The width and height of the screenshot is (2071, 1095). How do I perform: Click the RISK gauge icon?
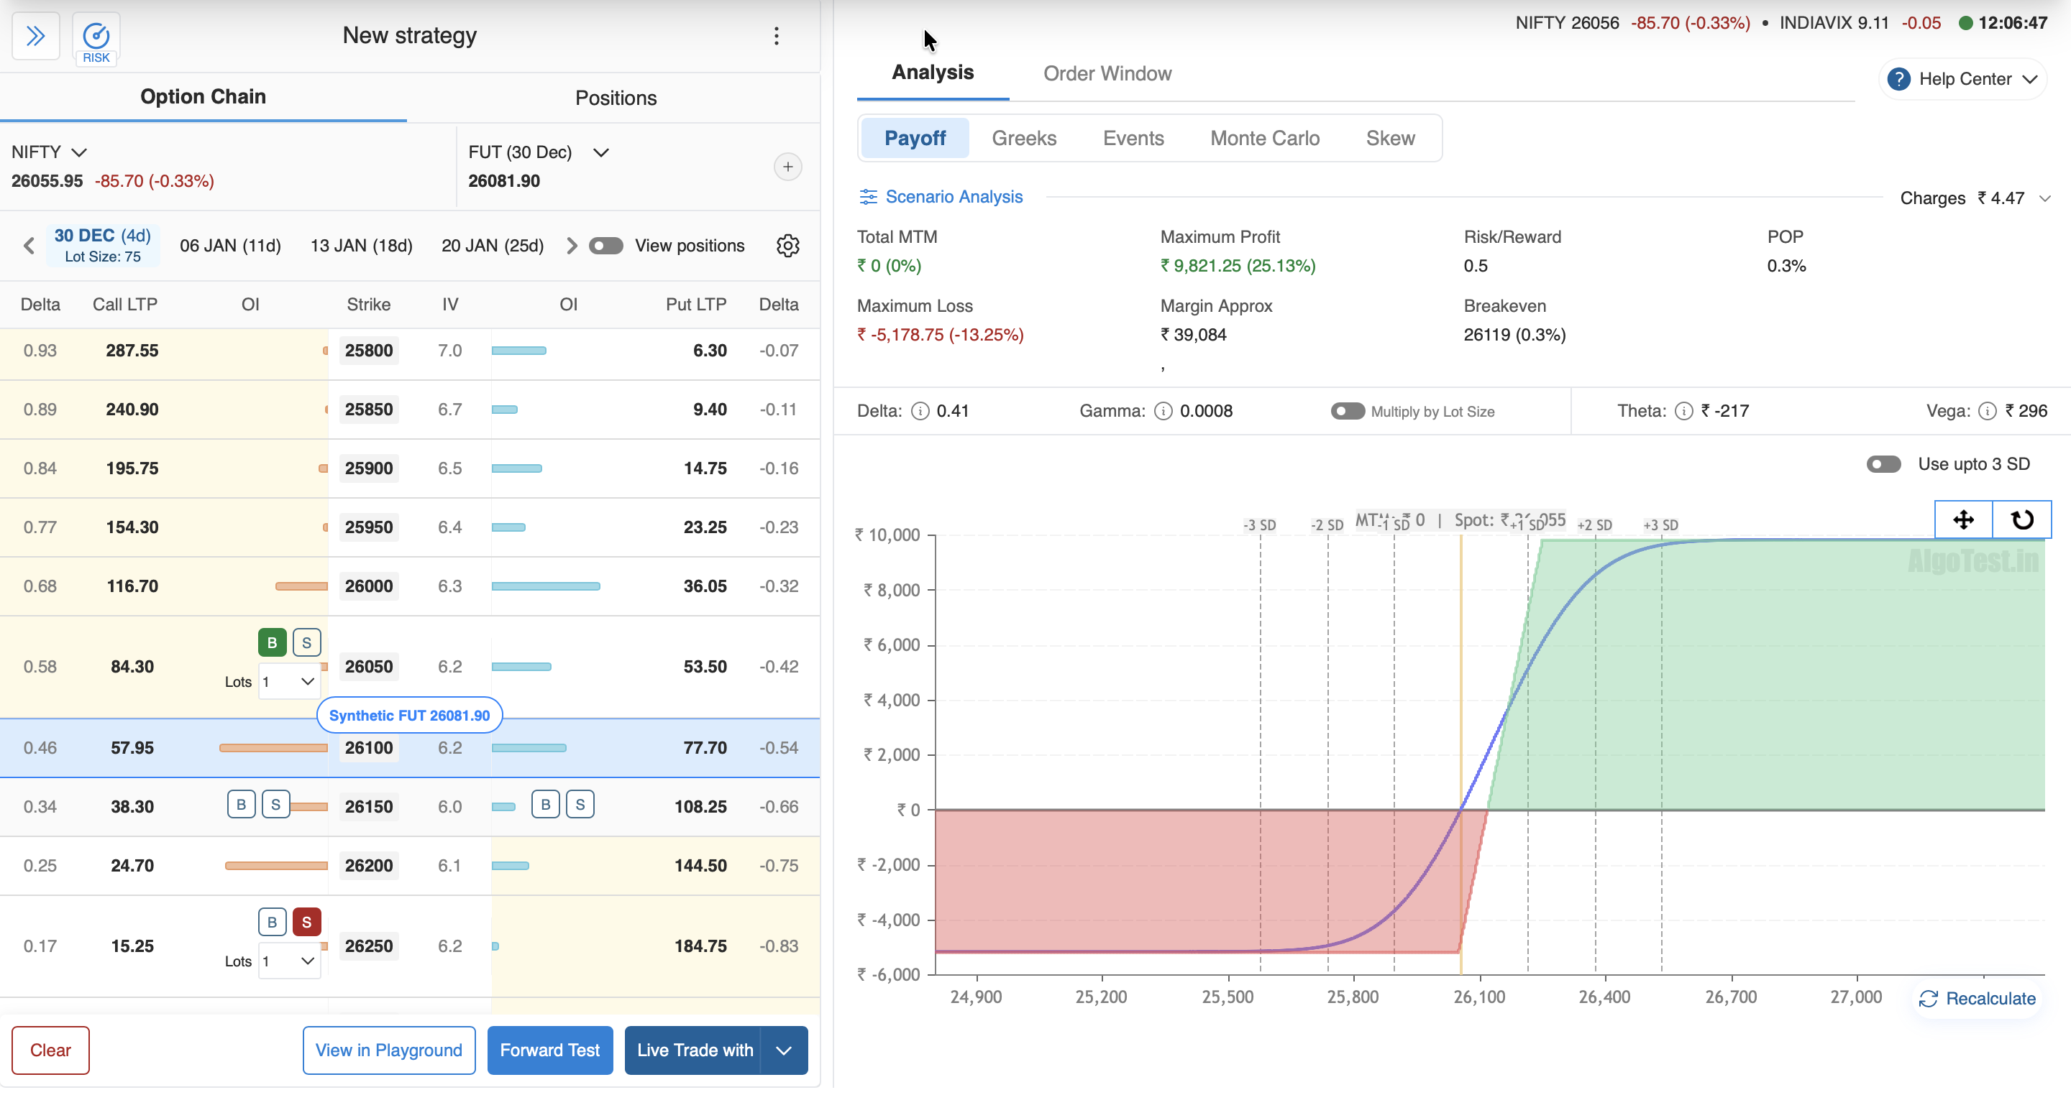pyautogui.click(x=96, y=37)
